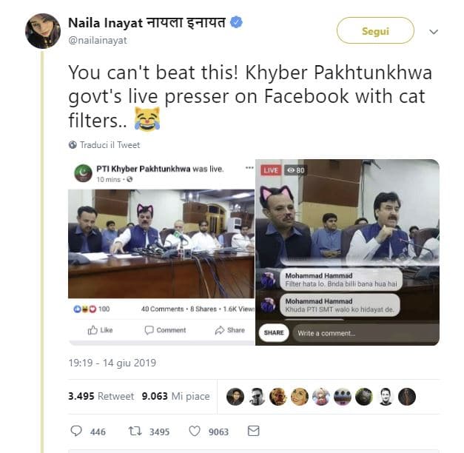Expand tweet options chevron menu
Viewport: 464px width, 453px height.
tap(434, 33)
